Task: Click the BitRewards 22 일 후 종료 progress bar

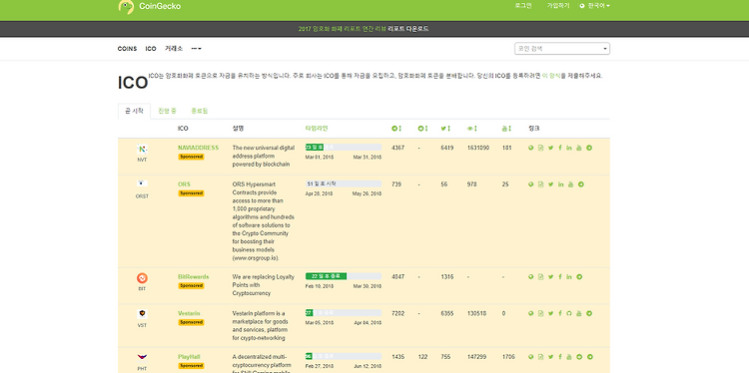Action: click(x=344, y=276)
